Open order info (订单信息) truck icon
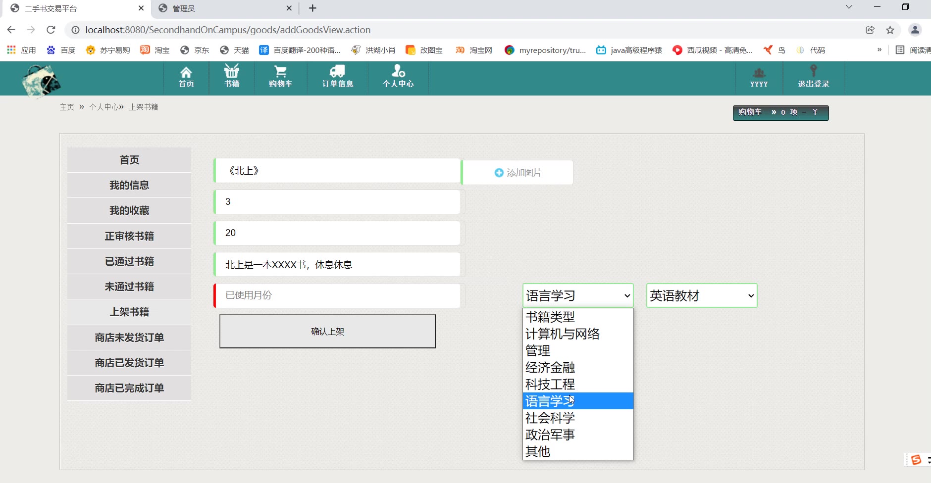The height and width of the screenshot is (483, 931). coord(337,72)
